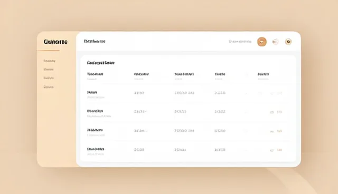Click the third table column header
The height and width of the screenshot is (194, 338).
tap(184, 74)
